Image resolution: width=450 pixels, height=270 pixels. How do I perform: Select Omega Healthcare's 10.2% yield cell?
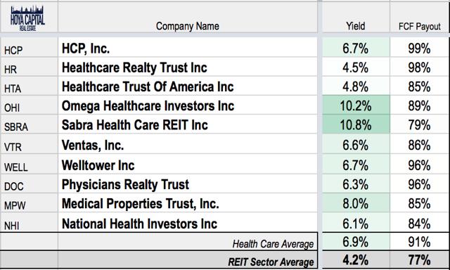click(356, 105)
